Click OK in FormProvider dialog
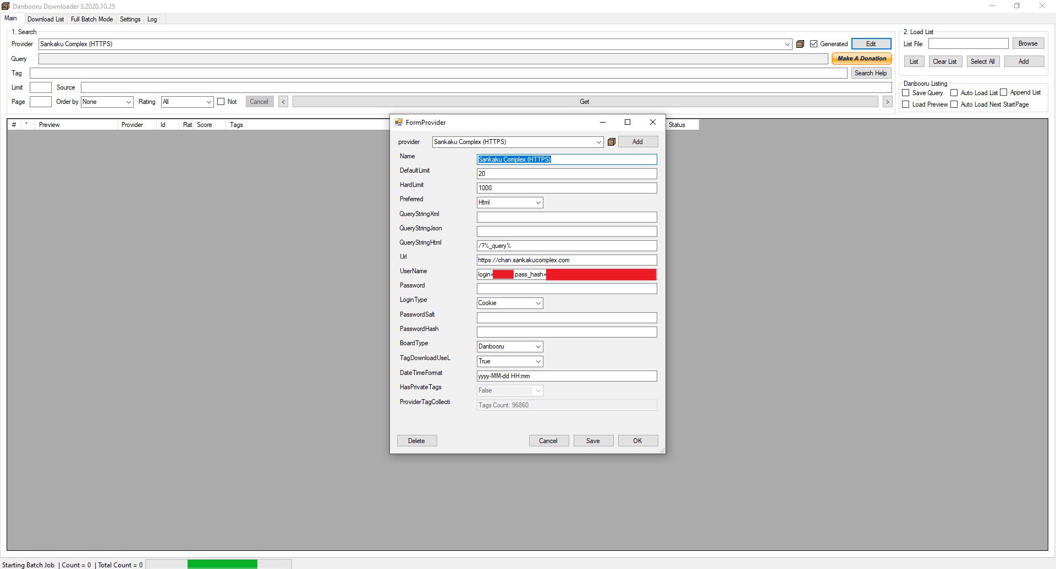 click(637, 441)
